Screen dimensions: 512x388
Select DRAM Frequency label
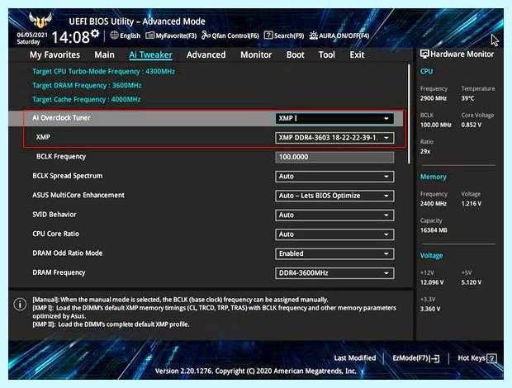click(x=59, y=272)
